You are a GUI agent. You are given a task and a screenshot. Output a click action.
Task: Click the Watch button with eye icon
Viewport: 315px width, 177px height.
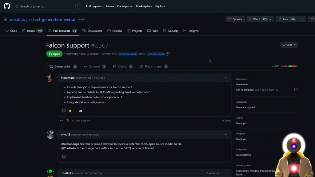point(257,19)
